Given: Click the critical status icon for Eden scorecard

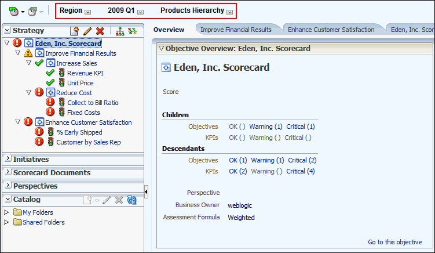Looking at the screenshot, I should [17, 43].
